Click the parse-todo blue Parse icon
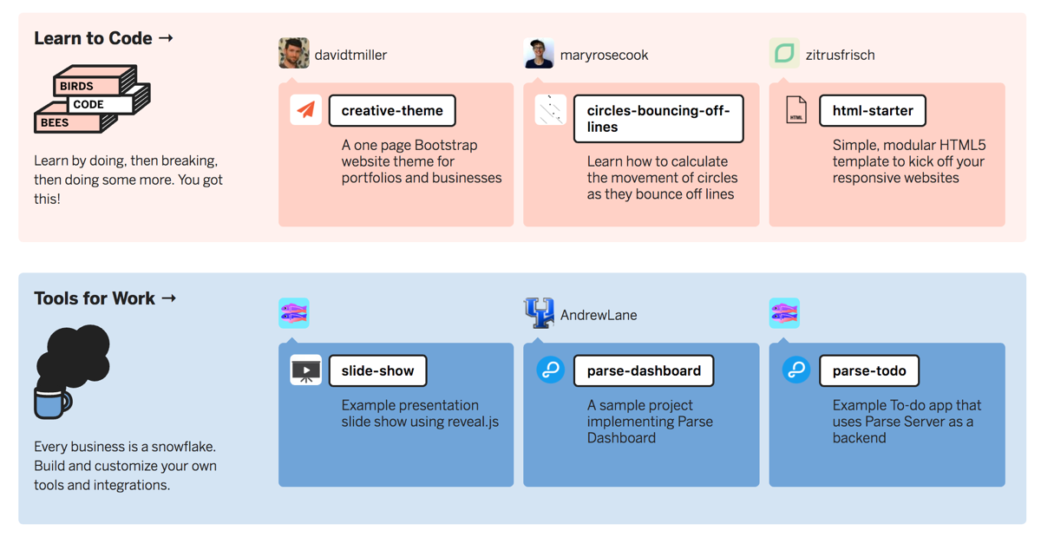This screenshot has height=537, width=1041. [796, 370]
